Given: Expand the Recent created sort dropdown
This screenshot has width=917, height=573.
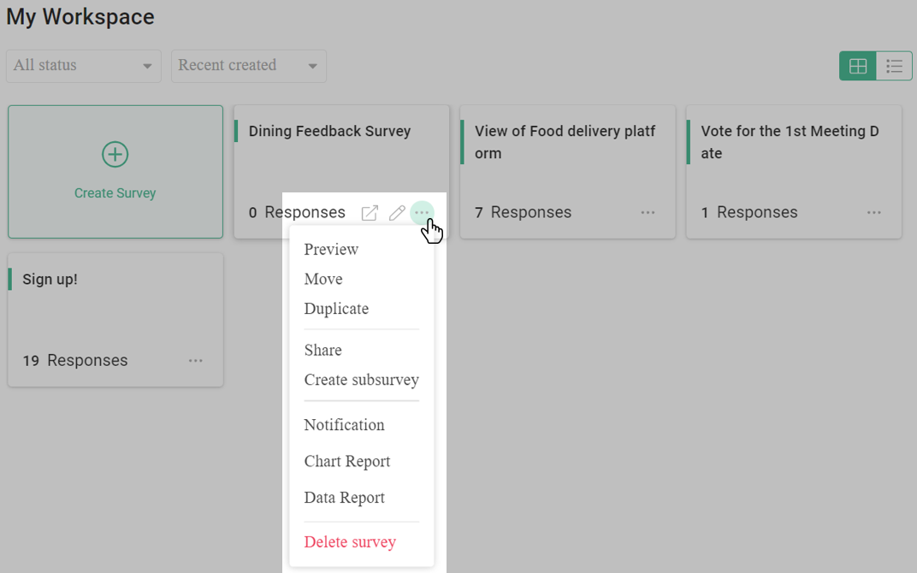Looking at the screenshot, I should (x=248, y=65).
